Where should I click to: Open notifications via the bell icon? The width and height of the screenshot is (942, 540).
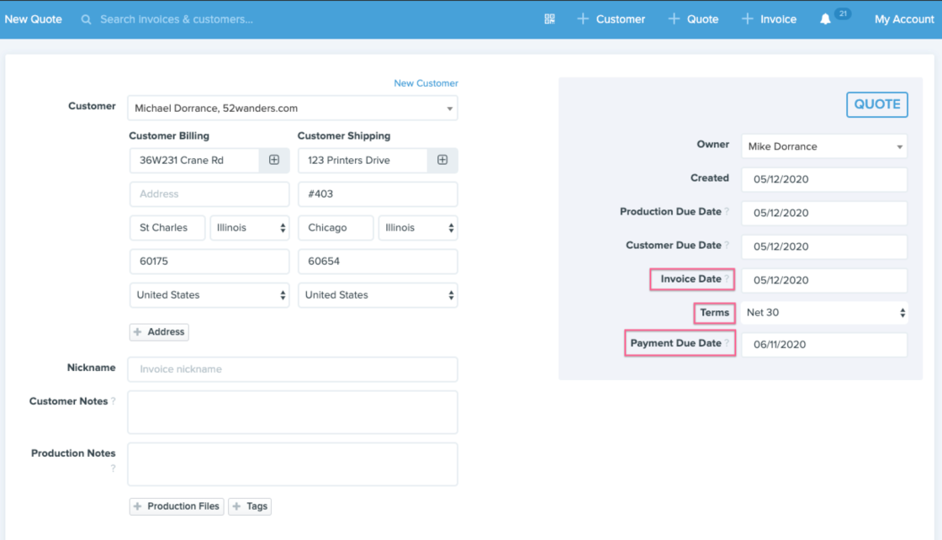click(826, 19)
